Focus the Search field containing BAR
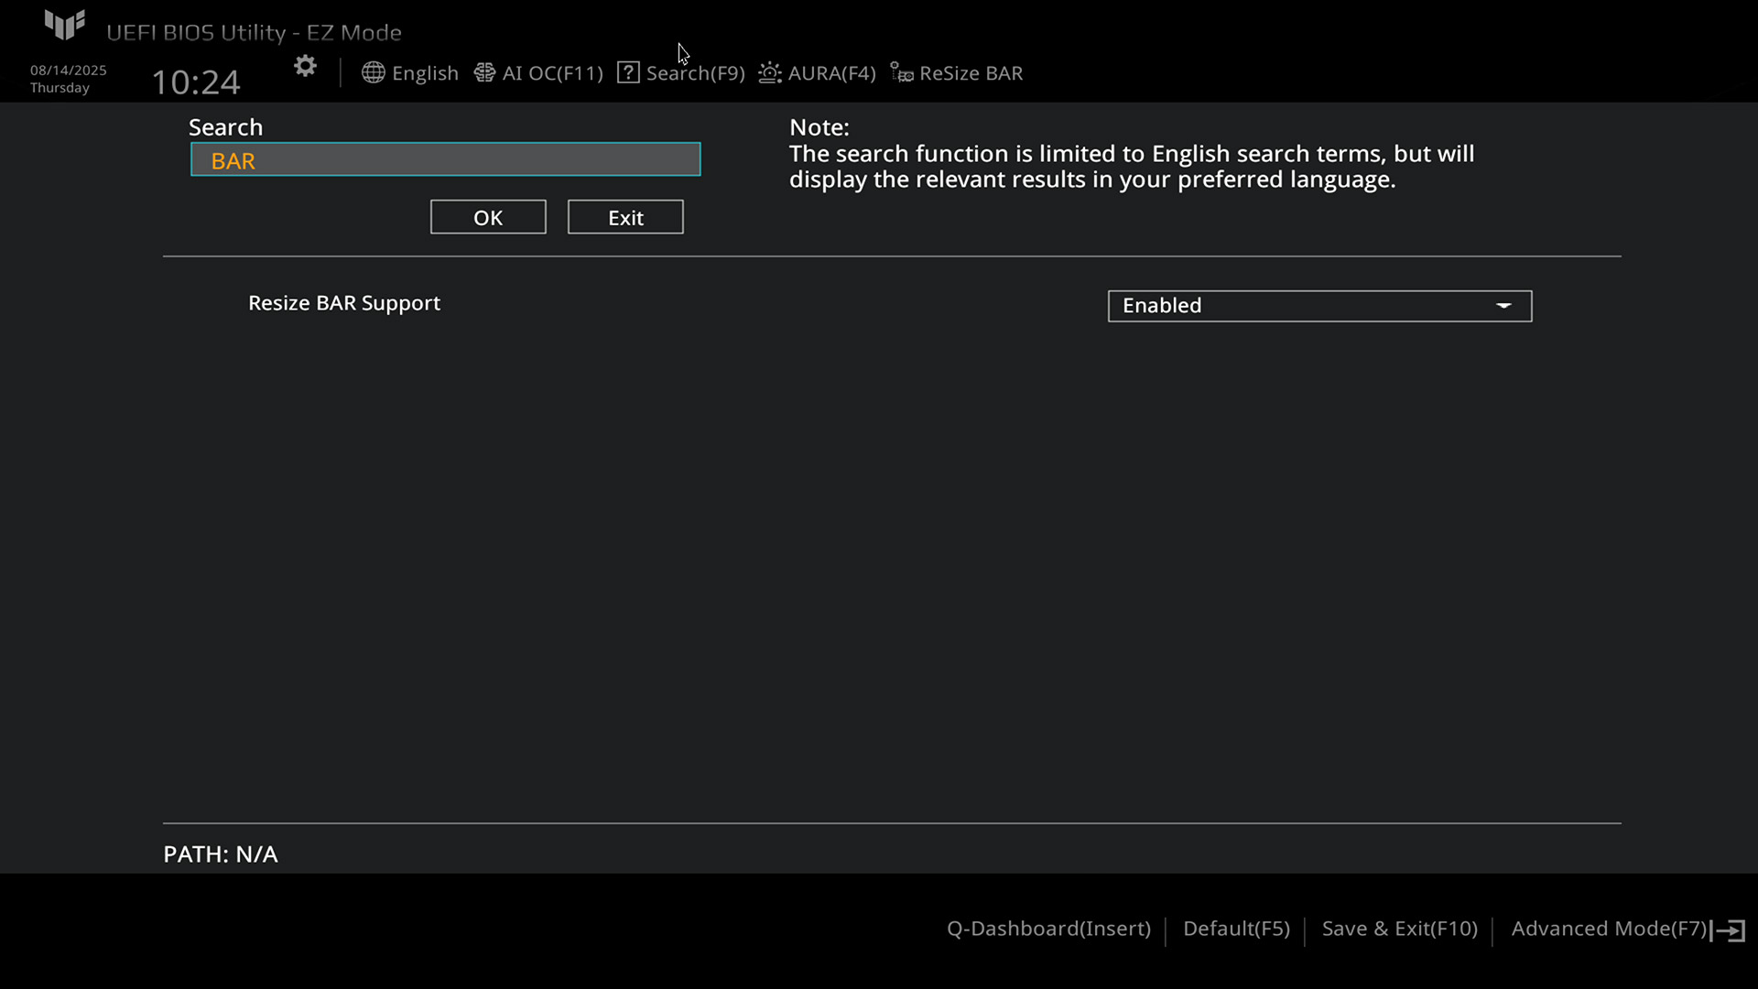The height and width of the screenshot is (989, 1758). pyautogui.click(x=446, y=160)
